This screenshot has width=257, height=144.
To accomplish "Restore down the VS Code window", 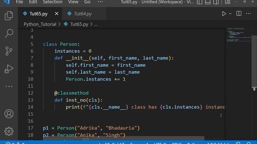I will (x=245, y=2).
